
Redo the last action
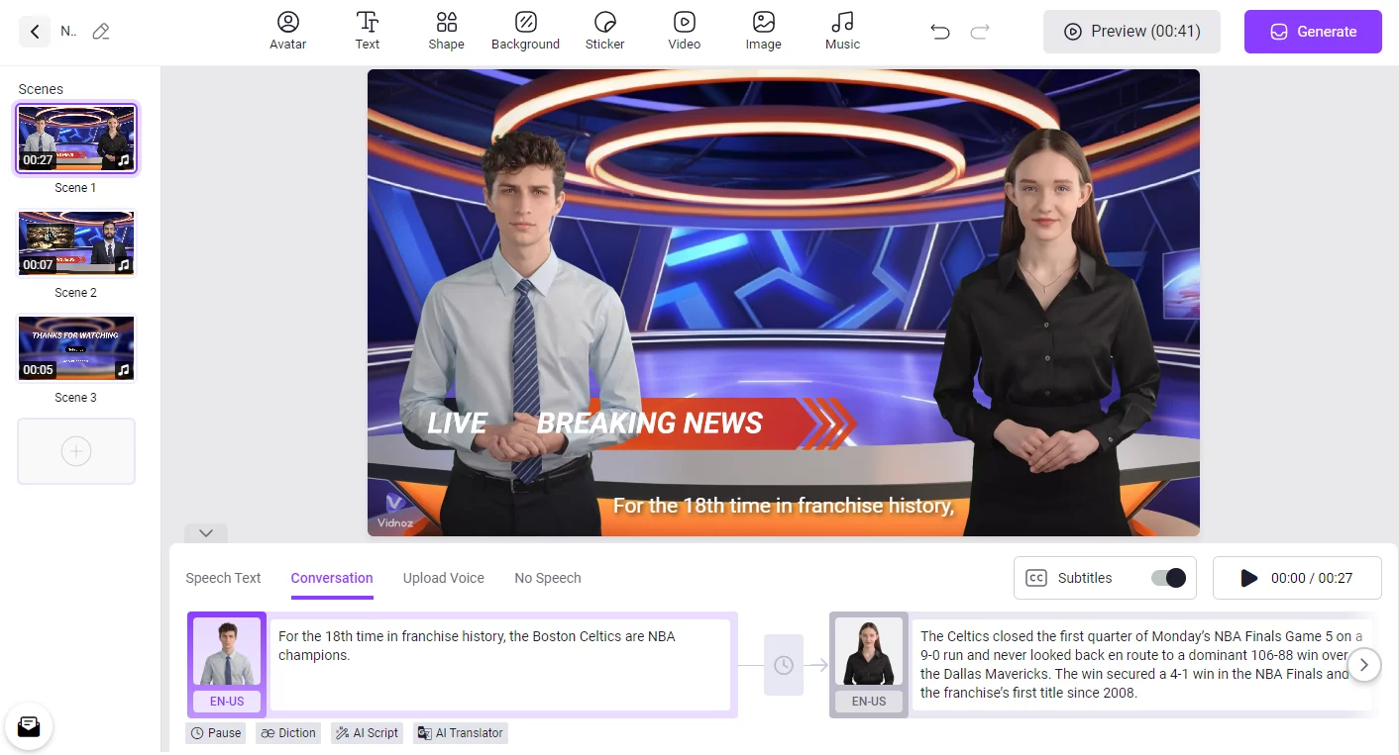click(980, 32)
